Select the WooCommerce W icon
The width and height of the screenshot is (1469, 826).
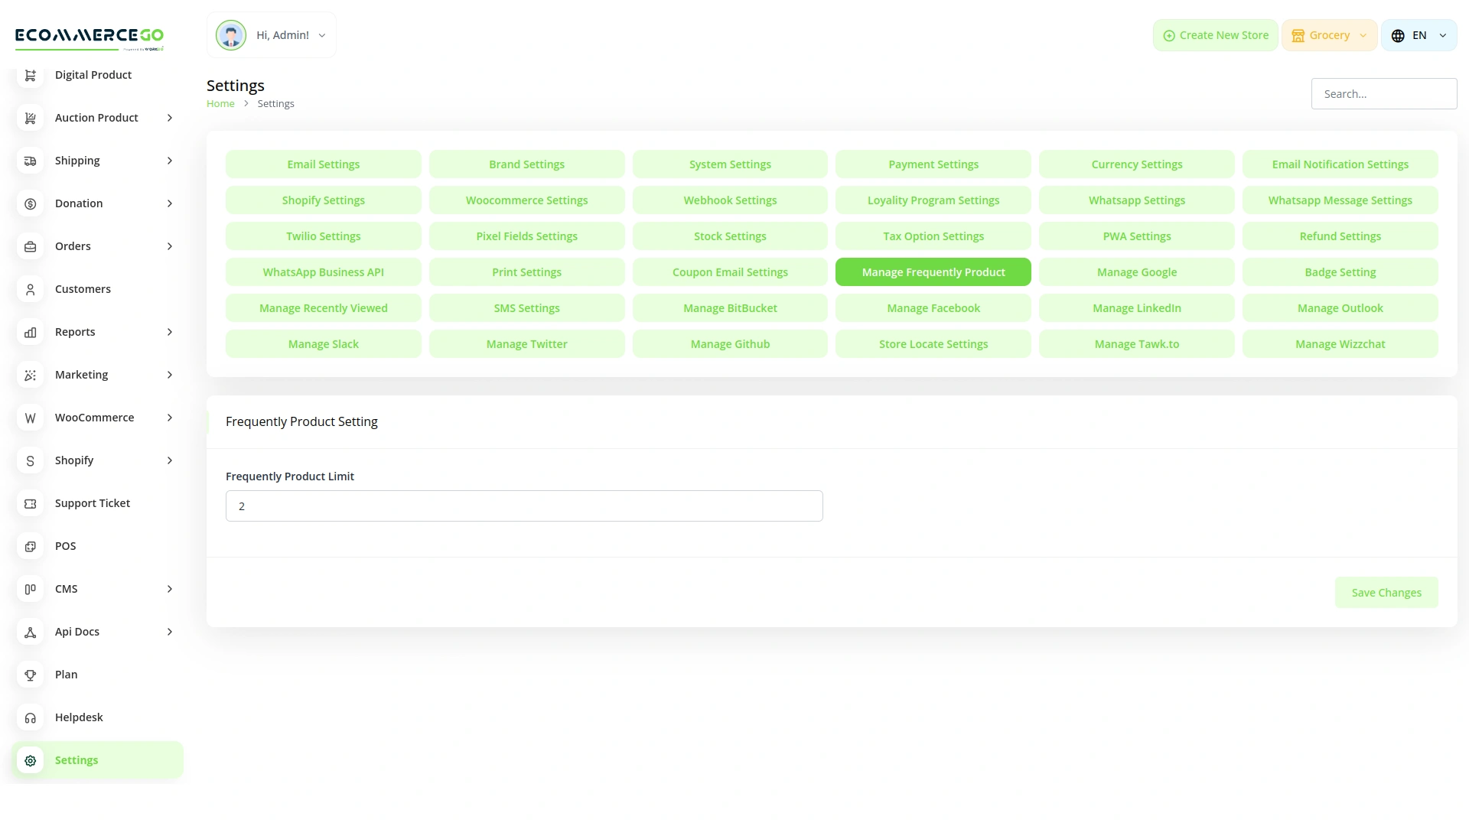click(x=30, y=418)
